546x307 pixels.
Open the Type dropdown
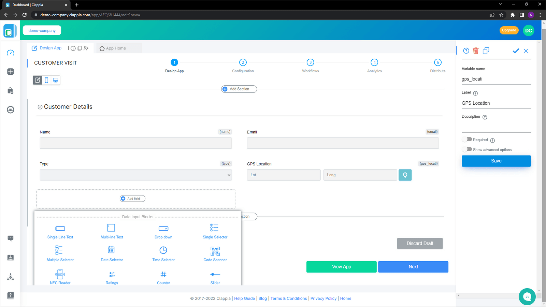(136, 175)
